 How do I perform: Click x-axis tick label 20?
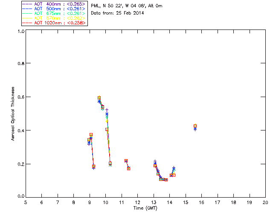(x=265, y=202)
